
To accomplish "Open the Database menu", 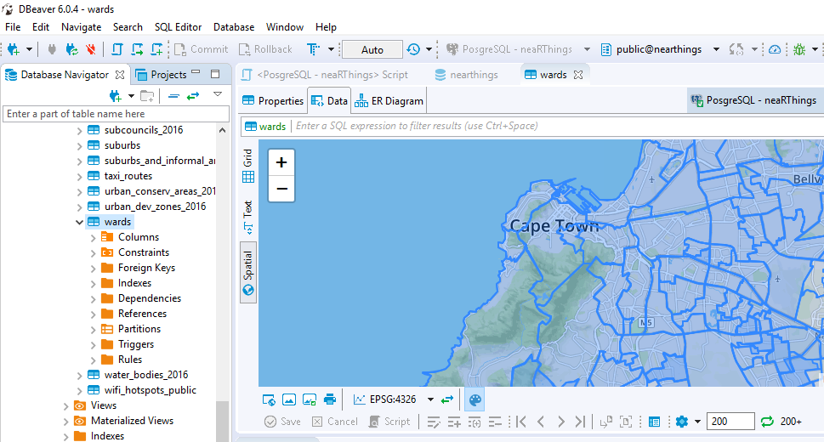I will click(x=234, y=27).
